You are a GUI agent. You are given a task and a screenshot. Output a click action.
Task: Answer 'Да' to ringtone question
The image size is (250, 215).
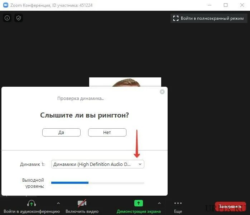click(61, 132)
